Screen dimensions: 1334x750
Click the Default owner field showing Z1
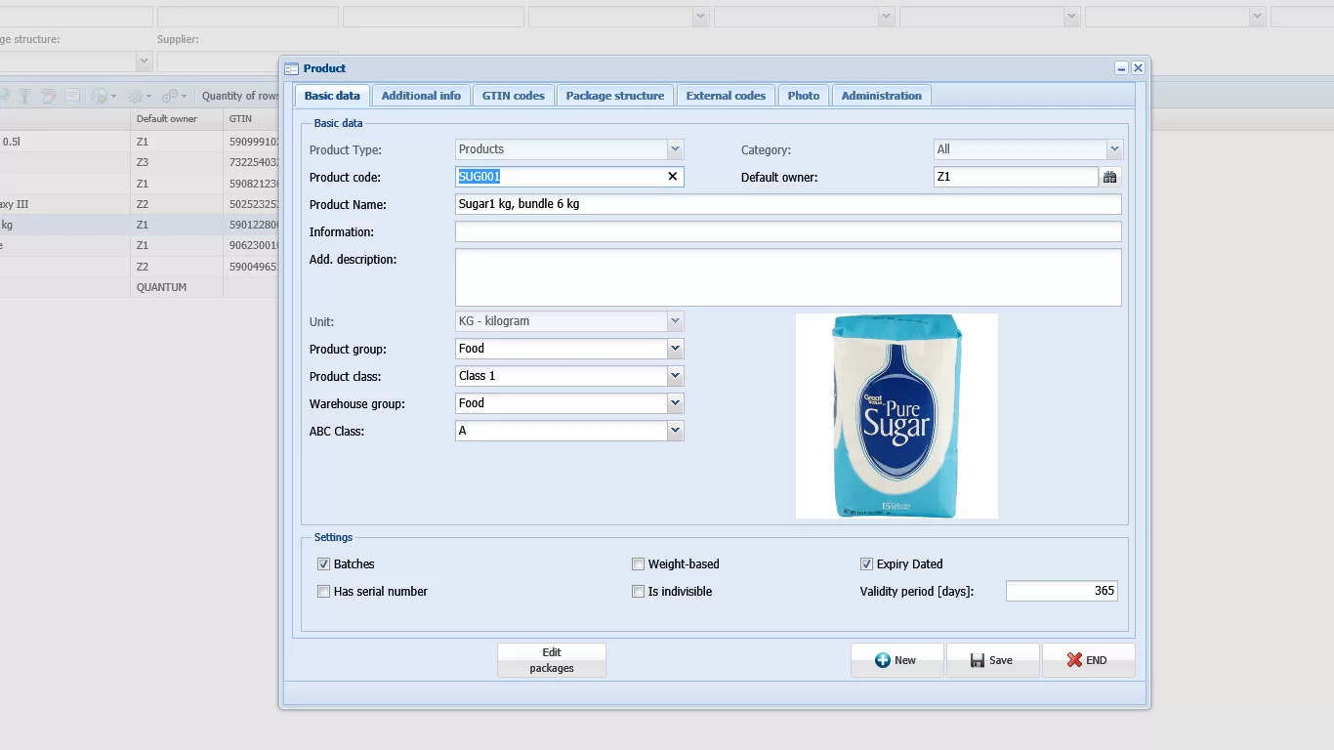click(x=1016, y=177)
